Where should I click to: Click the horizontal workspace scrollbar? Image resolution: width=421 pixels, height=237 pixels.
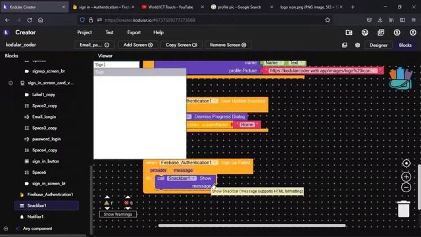point(251,226)
